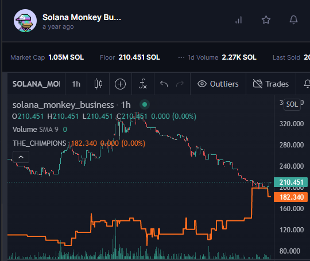Click the 160.000 price axis label
The image size is (310, 261).
click(x=292, y=209)
